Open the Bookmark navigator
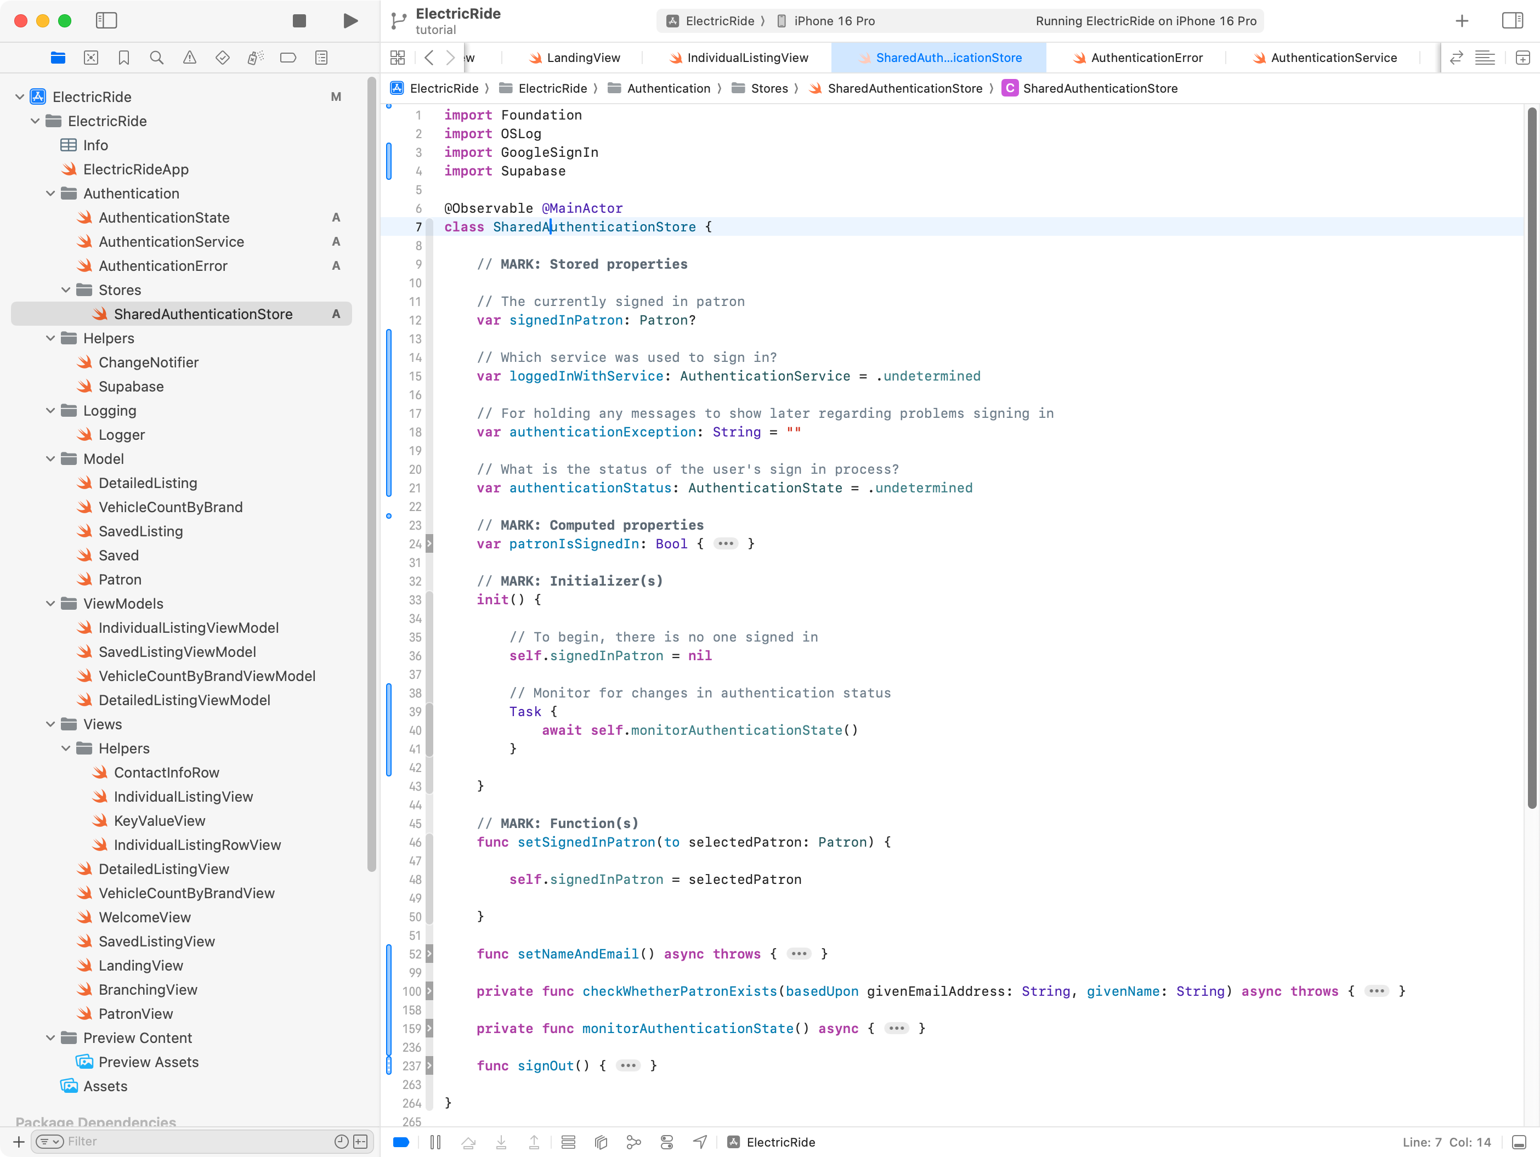Viewport: 1540px width, 1157px height. [124, 58]
